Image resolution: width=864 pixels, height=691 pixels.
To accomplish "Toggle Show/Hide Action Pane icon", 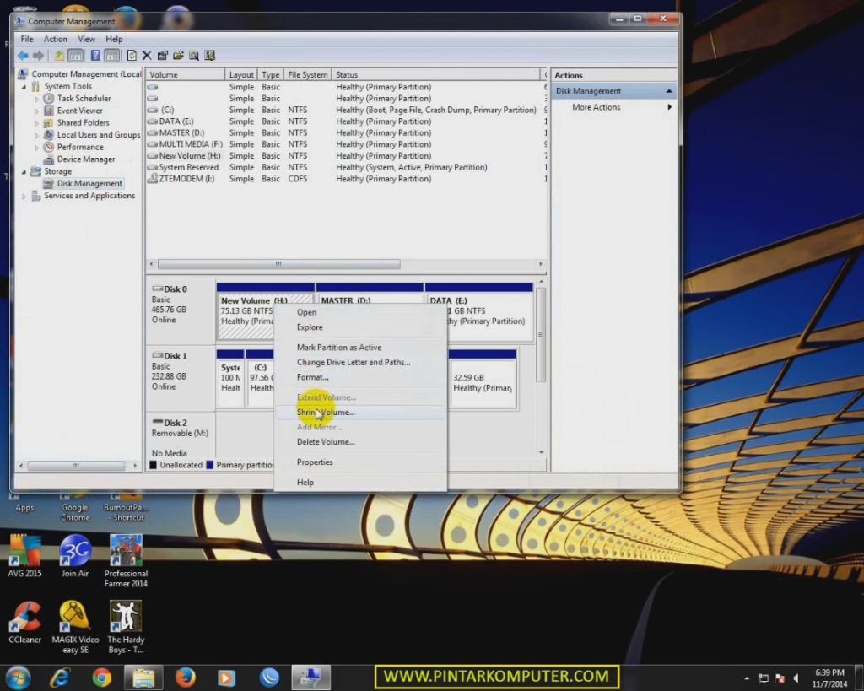I will pyautogui.click(x=112, y=56).
